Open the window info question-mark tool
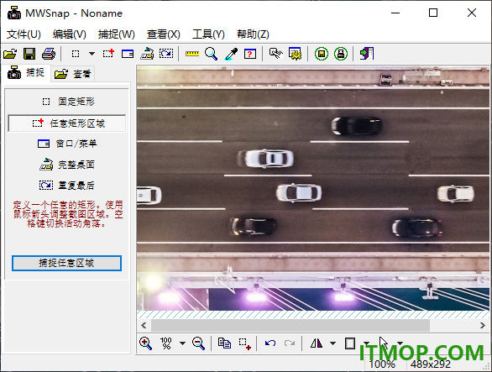Image resolution: width=492 pixels, height=372 pixels. point(250,54)
